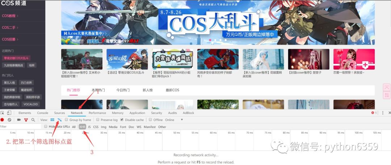
Task: Click the red error count indicator
Action: [x=374, y=113]
